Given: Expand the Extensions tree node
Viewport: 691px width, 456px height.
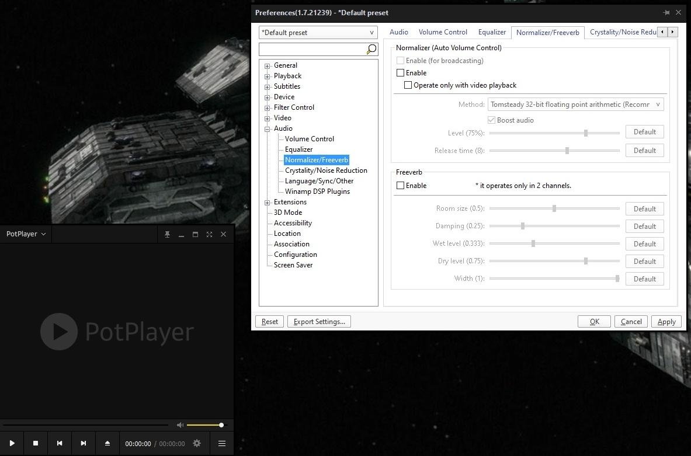Looking at the screenshot, I should point(267,203).
